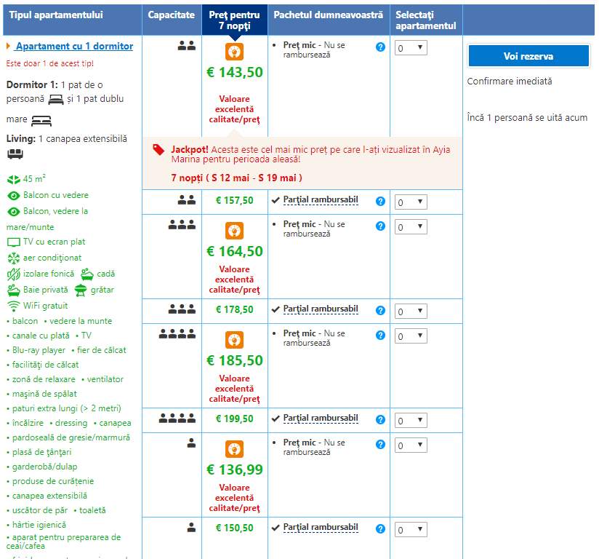Click the lightbulb icon above € 136,99
Screen dimensions: 599x559
pyautogui.click(x=234, y=449)
